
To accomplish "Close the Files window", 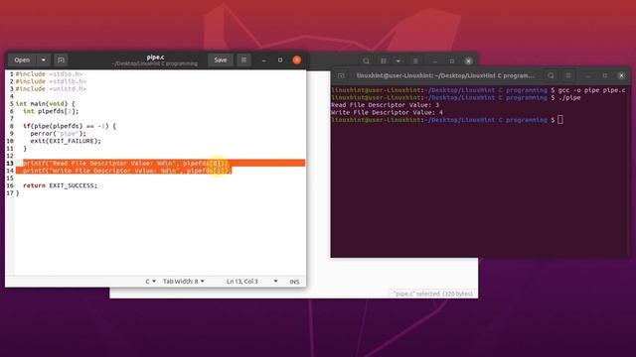I will 468,61.
